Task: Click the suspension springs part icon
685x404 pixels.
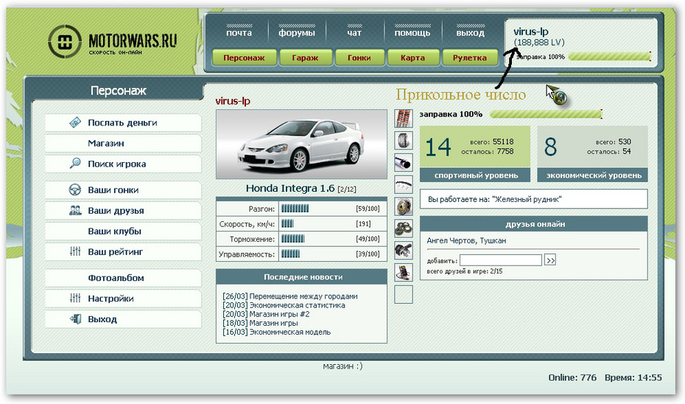Action: pyautogui.click(x=403, y=118)
